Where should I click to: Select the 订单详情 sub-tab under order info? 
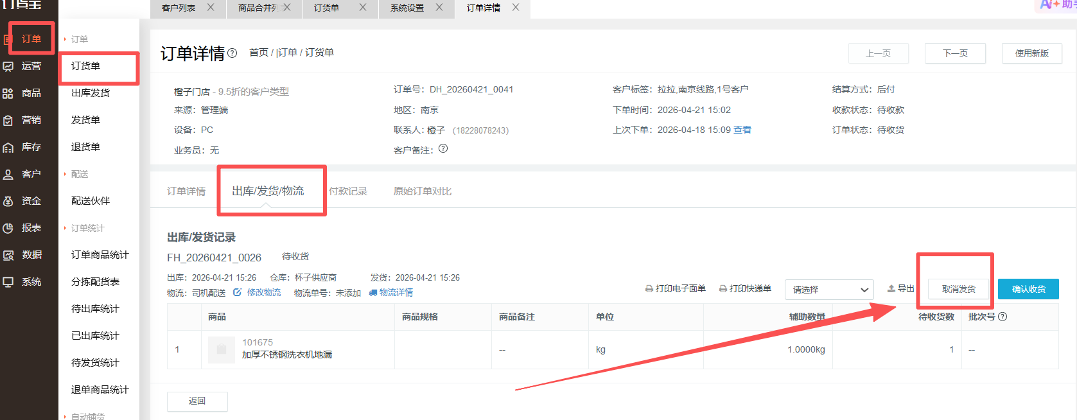point(186,191)
